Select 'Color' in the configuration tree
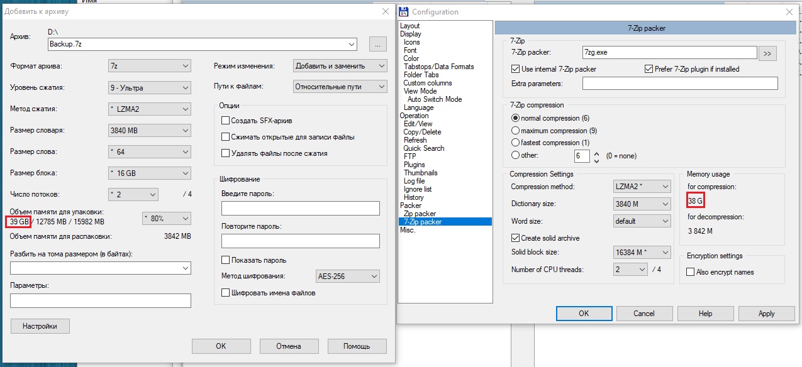The width and height of the screenshot is (802, 367). [x=411, y=58]
